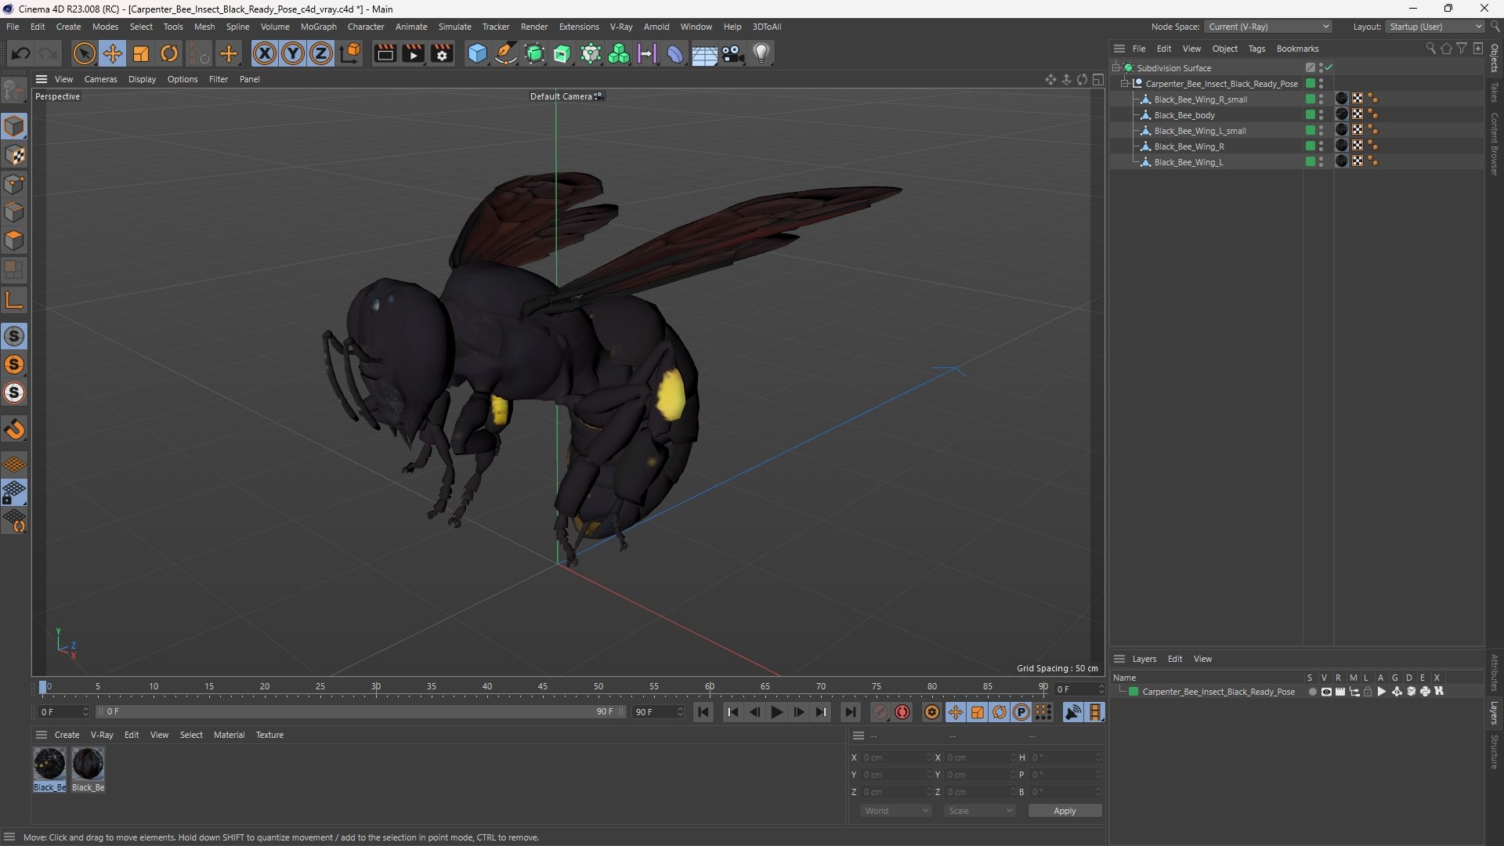Open the Scale mode dropdown
This screenshot has width=1504, height=846.
979,811
